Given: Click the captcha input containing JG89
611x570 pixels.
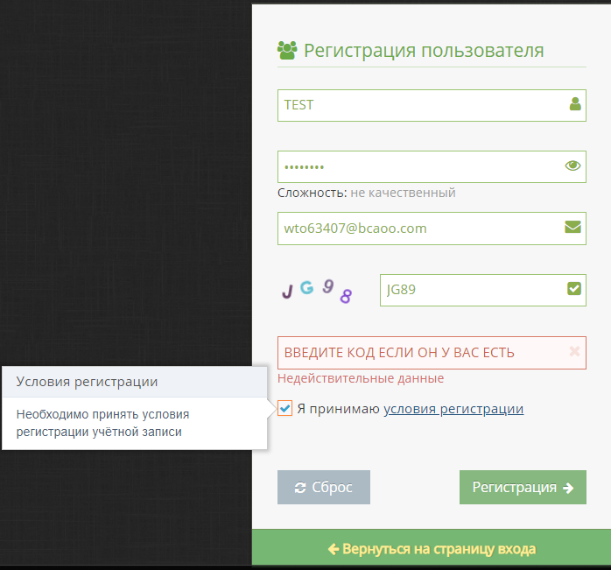Looking at the screenshot, I should 468,290.
